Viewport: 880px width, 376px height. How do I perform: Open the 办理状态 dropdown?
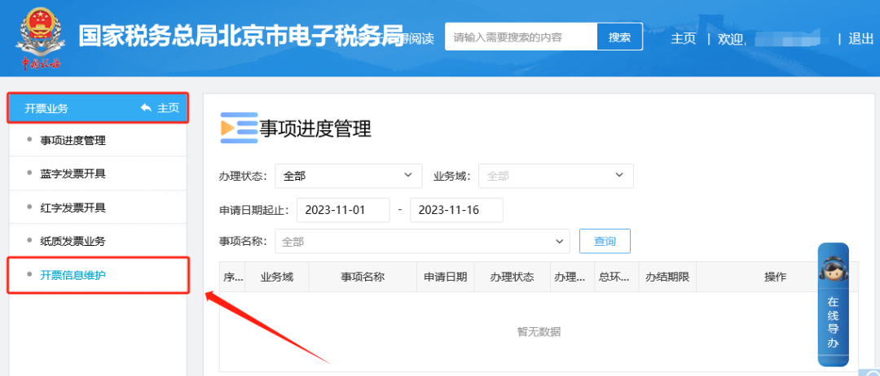pos(348,176)
